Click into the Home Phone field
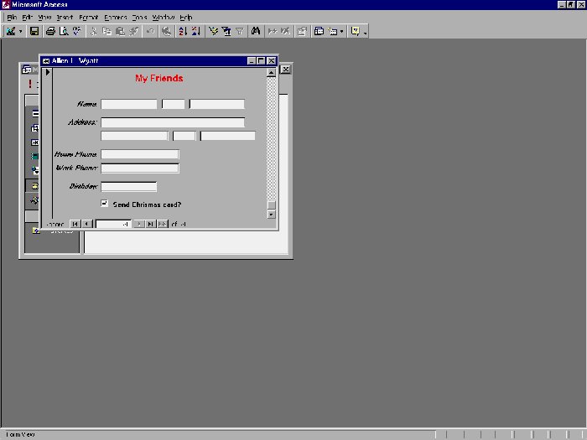 139,155
